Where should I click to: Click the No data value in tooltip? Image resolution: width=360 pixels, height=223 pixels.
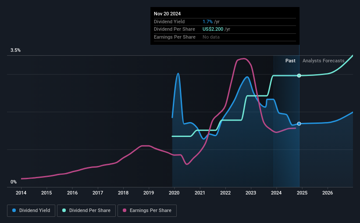coord(211,37)
